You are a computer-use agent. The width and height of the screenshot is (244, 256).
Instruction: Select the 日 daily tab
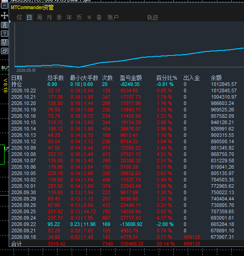pos(29,17)
